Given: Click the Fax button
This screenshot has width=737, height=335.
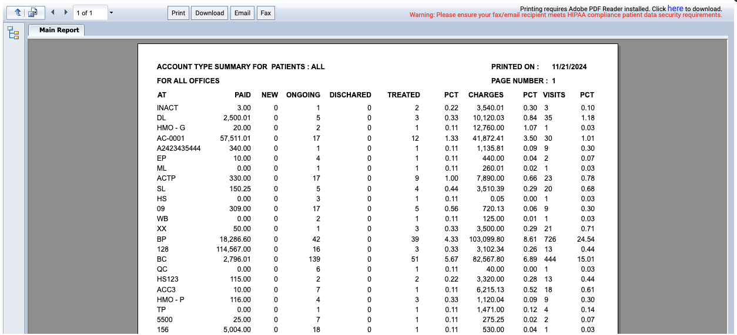Looking at the screenshot, I should click(x=266, y=13).
